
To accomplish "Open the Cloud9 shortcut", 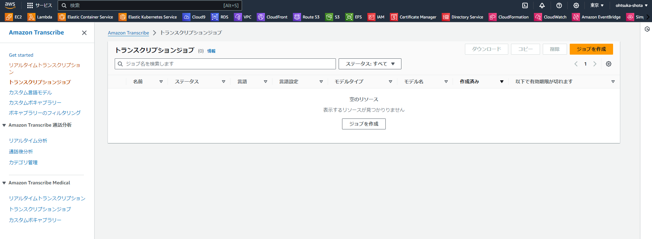I will pos(194,17).
